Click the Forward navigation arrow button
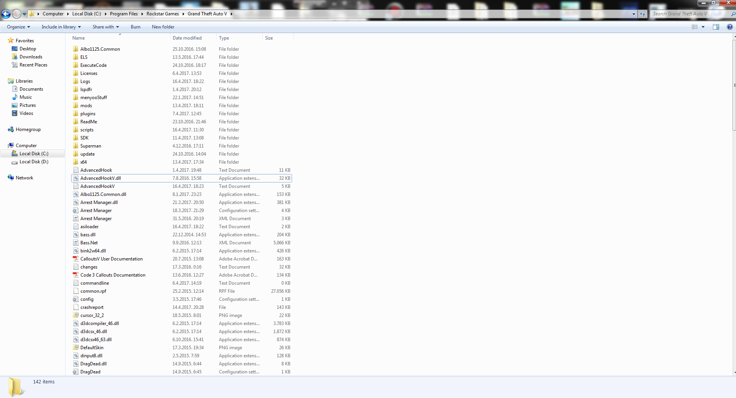Screen dimensions: 736x398 17,14
